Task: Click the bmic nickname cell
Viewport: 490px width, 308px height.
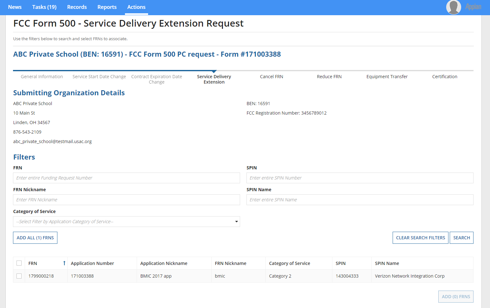Action: (x=220, y=276)
